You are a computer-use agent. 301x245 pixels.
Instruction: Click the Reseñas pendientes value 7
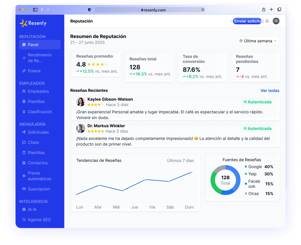tap(238, 70)
